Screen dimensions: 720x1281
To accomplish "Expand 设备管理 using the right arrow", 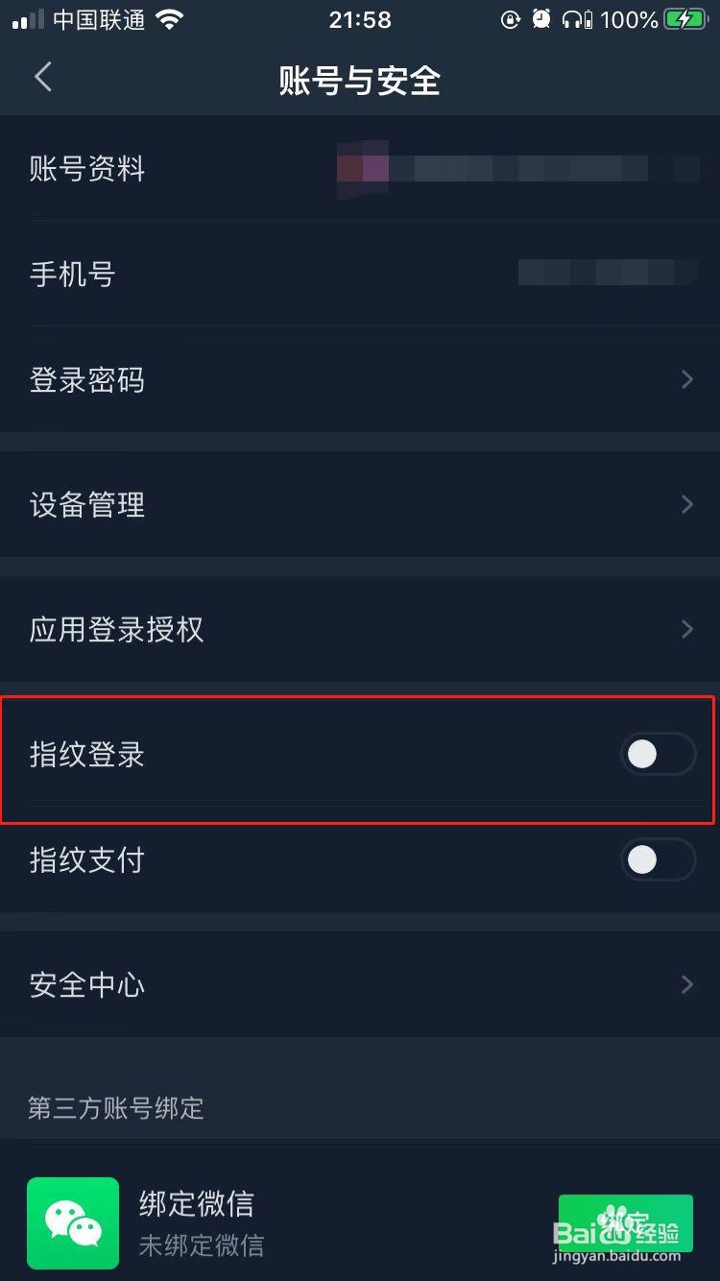I will coord(685,504).
